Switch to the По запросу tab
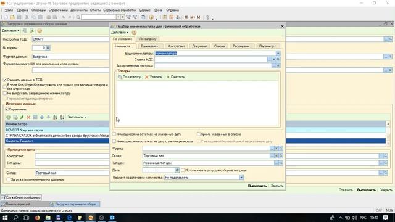Image resolution: width=395 pixels, height=222 pixels. point(148,39)
